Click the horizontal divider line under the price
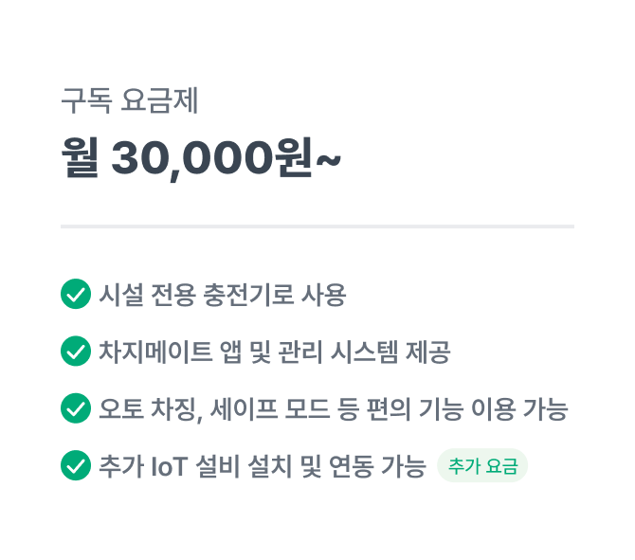The image size is (635, 560). pos(317,226)
